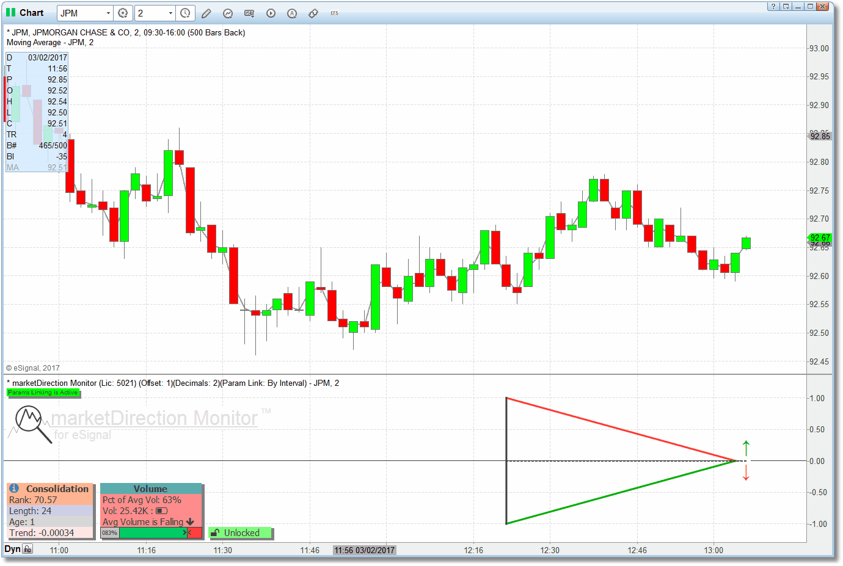
Task: Click the Moving Average - JPM, 2 label
Action: pyautogui.click(x=50, y=43)
